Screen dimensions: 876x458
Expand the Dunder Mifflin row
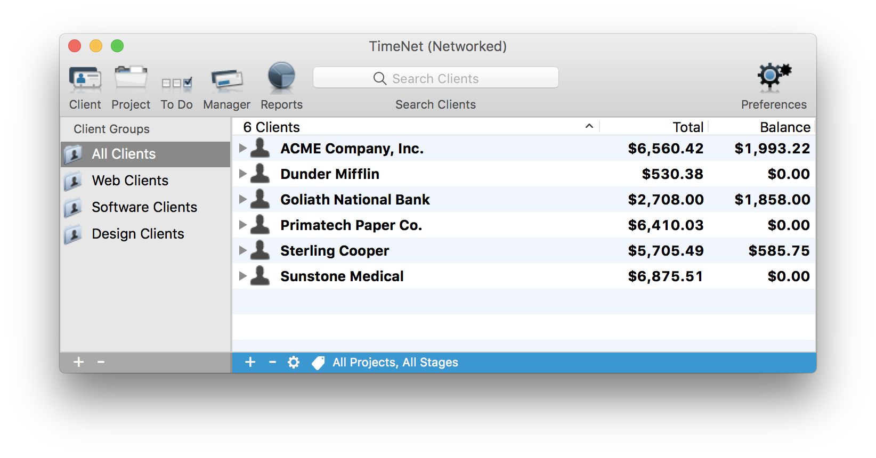(242, 174)
